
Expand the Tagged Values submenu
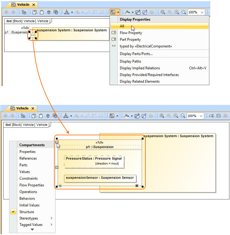click(51, 225)
